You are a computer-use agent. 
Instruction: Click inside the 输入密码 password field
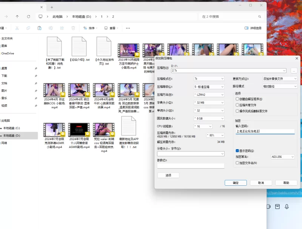tap(264, 131)
